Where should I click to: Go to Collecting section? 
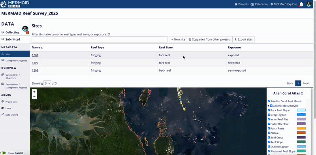[x=12, y=32]
